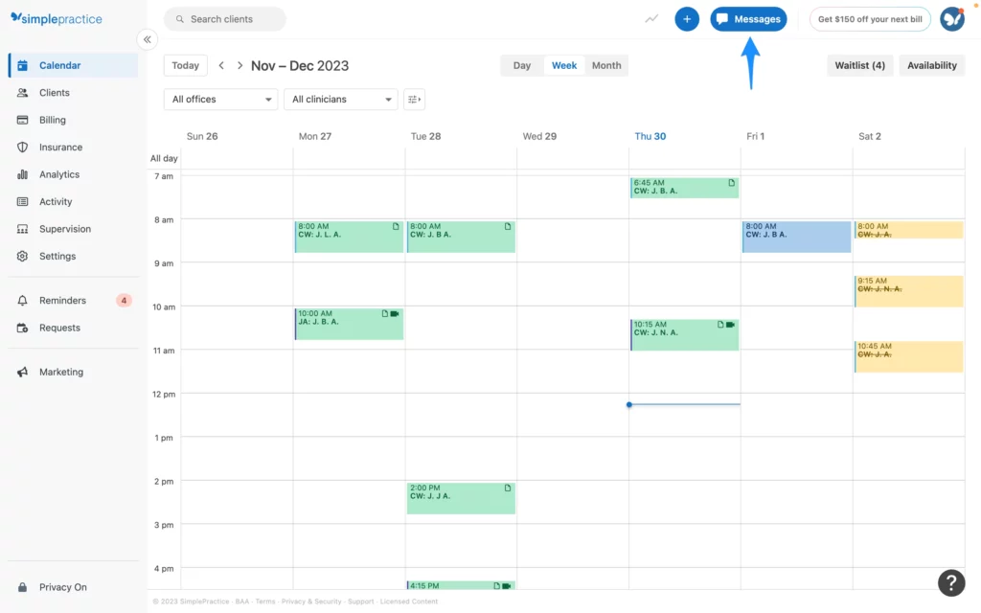
Task: Go to previous week arrow
Action: point(221,66)
